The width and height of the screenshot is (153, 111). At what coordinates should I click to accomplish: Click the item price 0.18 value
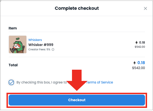click(x=142, y=42)
